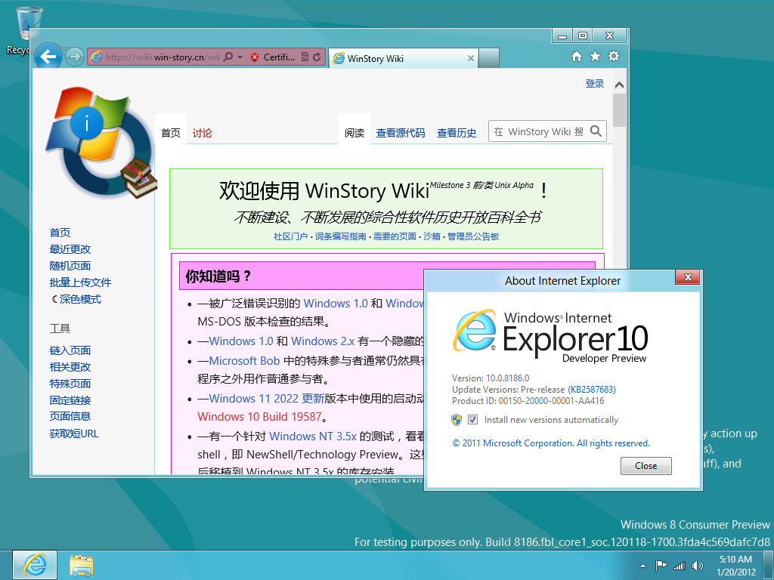Open the 需要的页面 link

point(395,236)
